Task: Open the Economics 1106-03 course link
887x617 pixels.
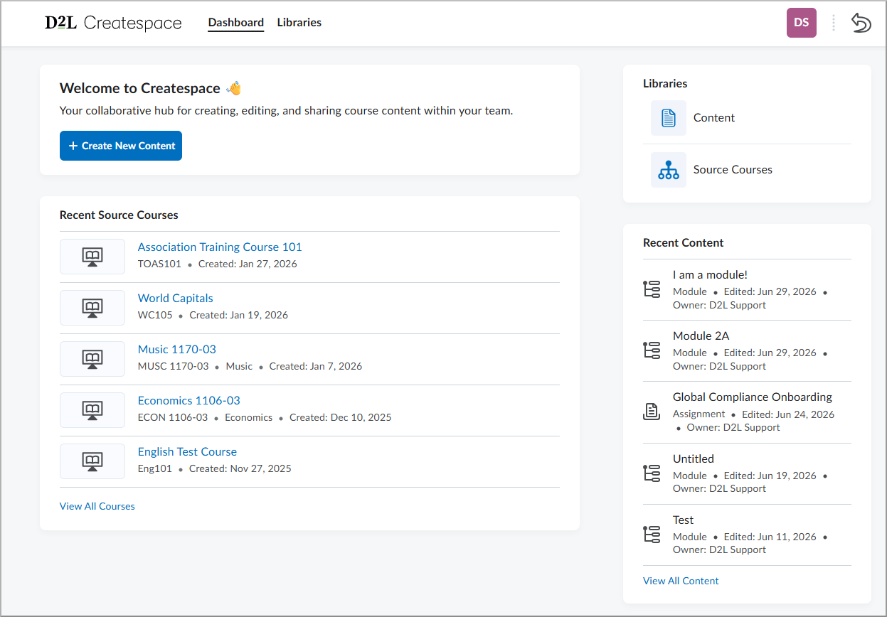Action: tap(189, 401)
